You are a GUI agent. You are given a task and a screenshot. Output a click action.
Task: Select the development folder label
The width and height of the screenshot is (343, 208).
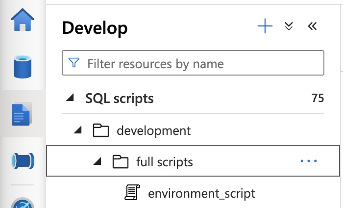coord(153,130)
